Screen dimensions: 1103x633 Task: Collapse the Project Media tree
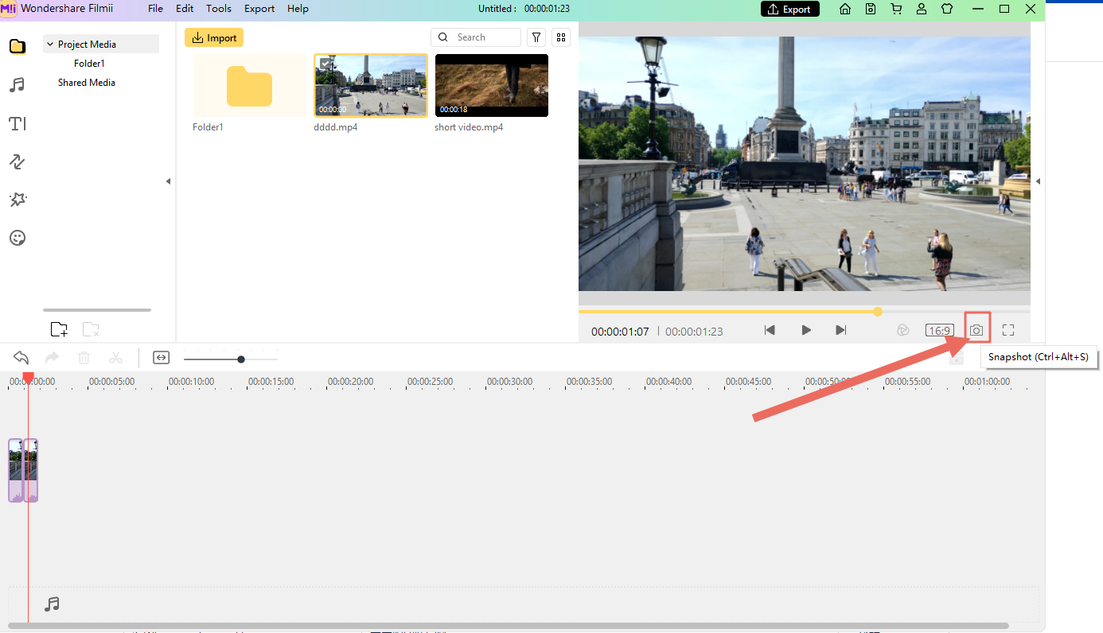point(50,45)
